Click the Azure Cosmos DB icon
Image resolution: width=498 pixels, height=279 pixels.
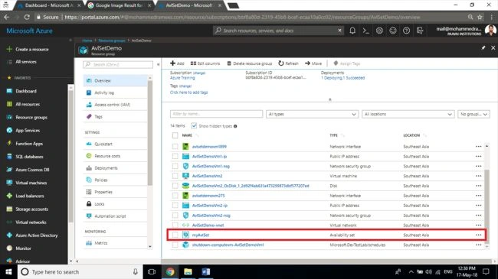[x=9, y=170]
